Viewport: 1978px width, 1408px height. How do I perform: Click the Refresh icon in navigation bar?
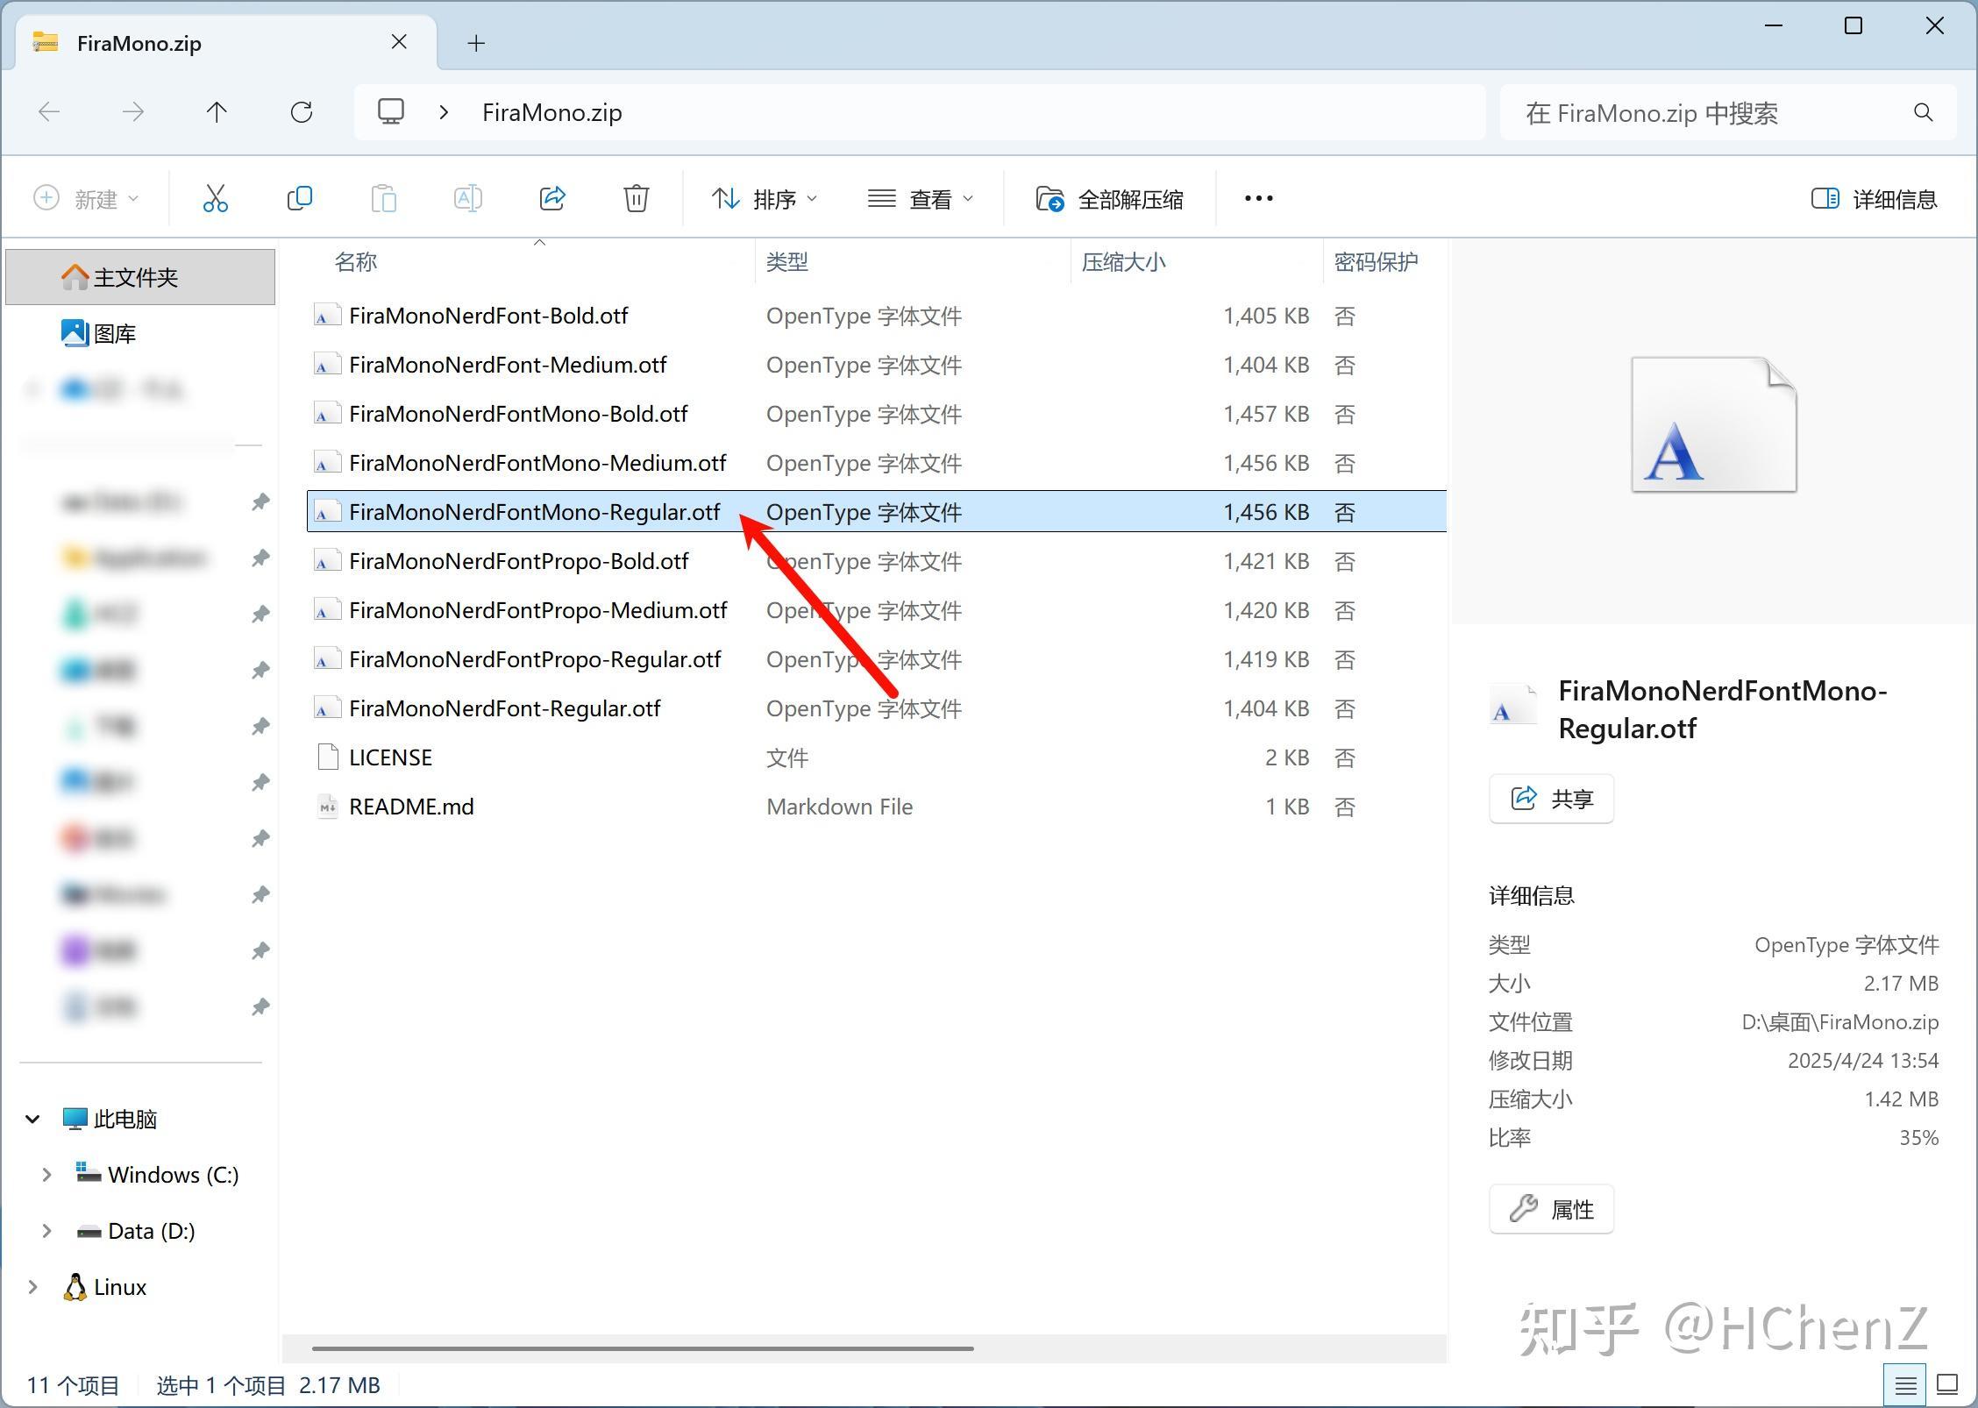[x=302, y=112]
